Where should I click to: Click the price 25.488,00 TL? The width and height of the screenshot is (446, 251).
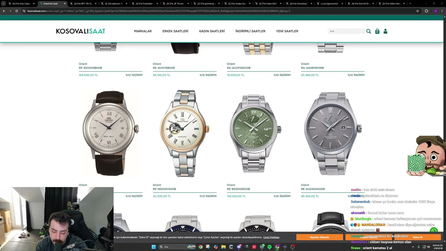coord(310,75)
